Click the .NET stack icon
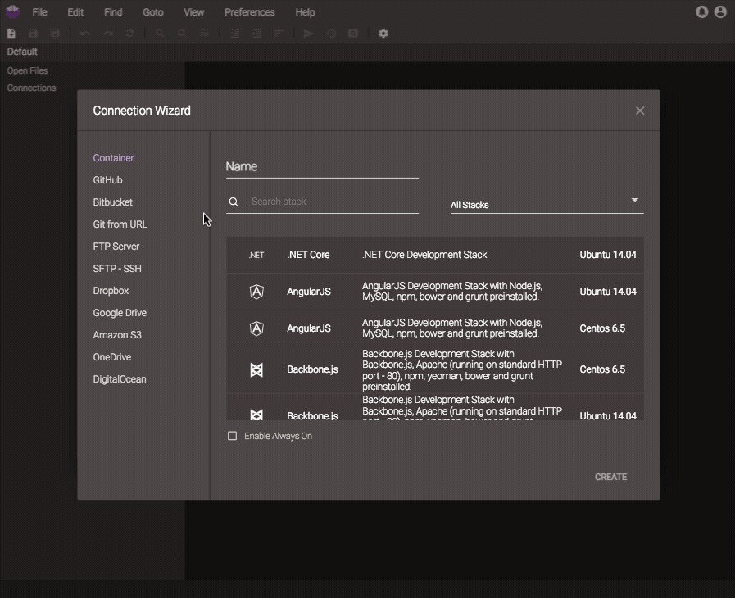This screenshot has width=735, height=598. click(256, 255)
